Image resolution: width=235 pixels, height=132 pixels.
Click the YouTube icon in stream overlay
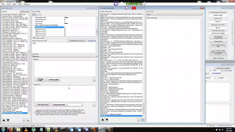tap(134, 8)
